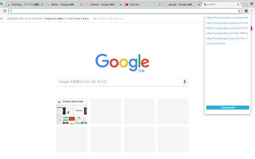This screenshot has height=159, width=255.
Task: Open the Chrome Web Store thumbnail tile
Action: (x=72, y=111)
